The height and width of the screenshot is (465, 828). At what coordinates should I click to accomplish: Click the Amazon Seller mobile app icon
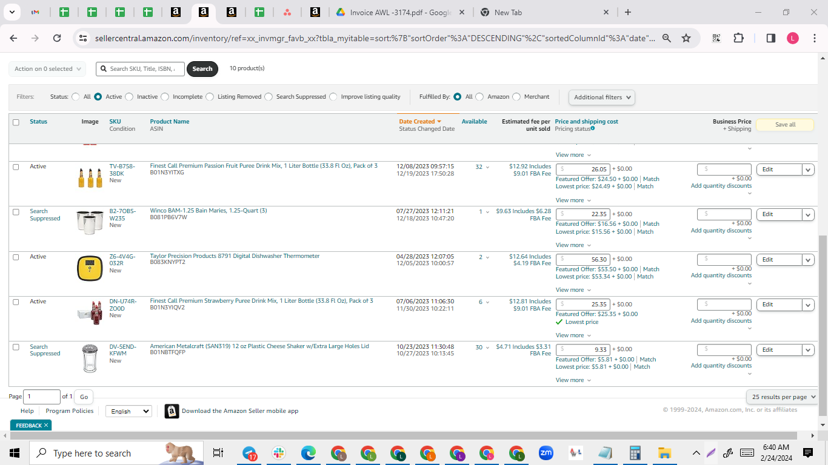point(172,411)
